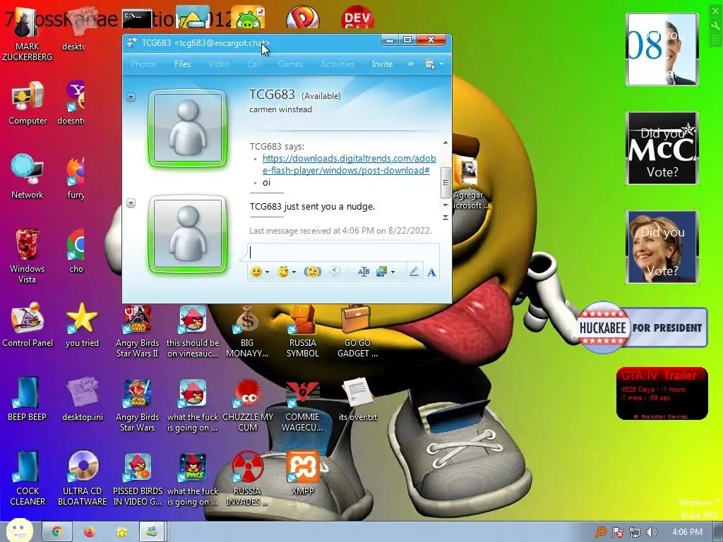Open the COMMIE WAGECU... icon
The width and height of the screenshot is (723, 542).
tap(302, 404)
